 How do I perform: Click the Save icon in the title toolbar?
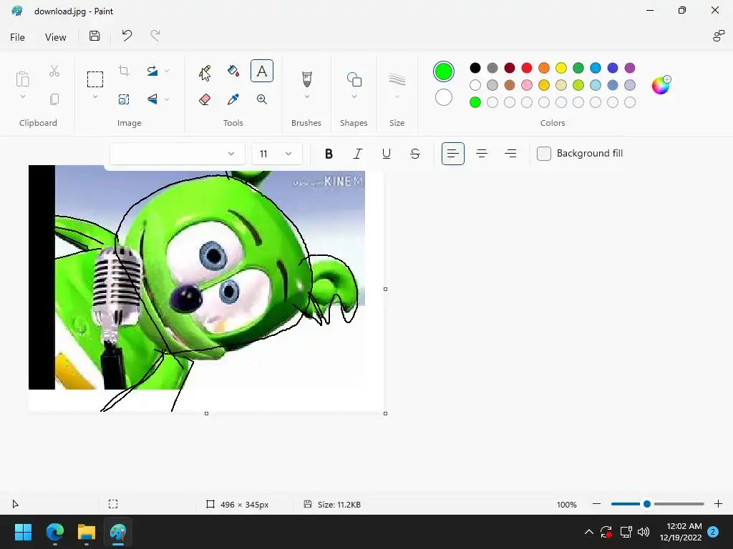94,36
